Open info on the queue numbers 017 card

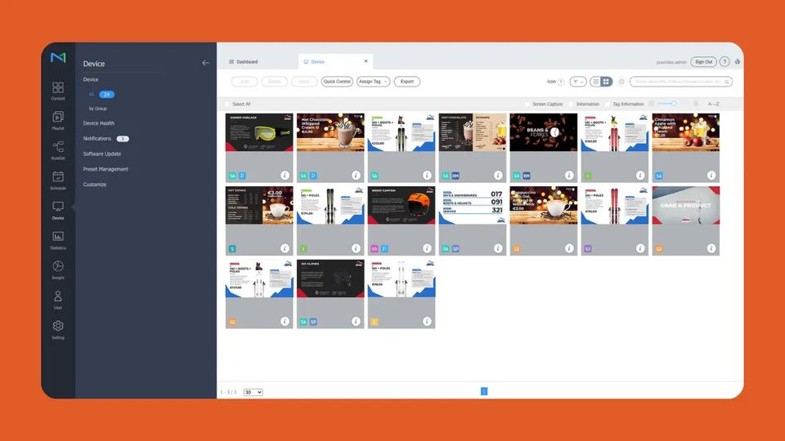click(498, 248)
